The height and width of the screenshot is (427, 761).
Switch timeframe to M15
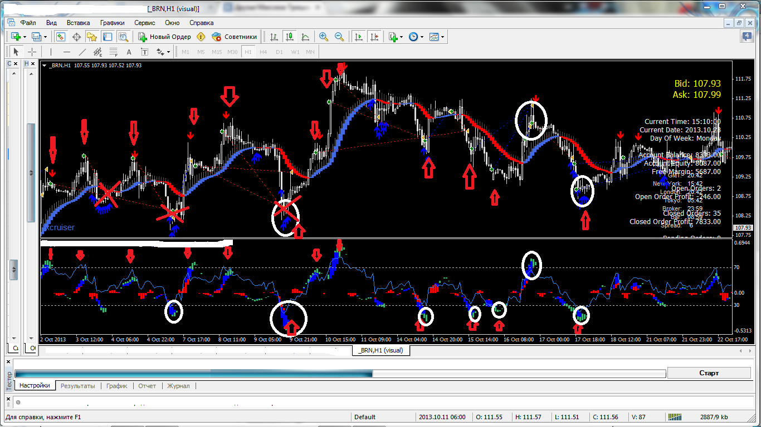(x=217, y=52)
